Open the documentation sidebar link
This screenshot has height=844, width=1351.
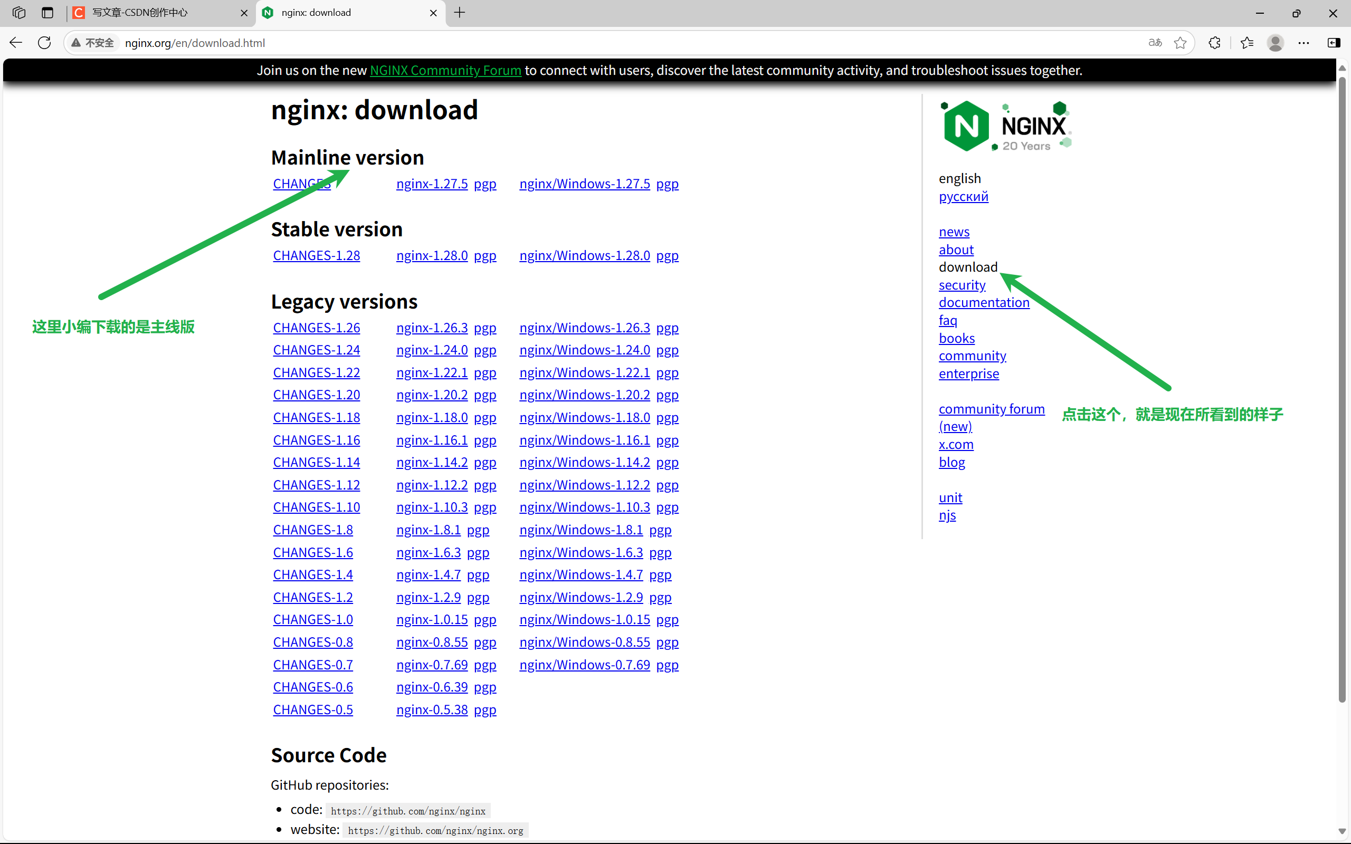coord(984,302)
